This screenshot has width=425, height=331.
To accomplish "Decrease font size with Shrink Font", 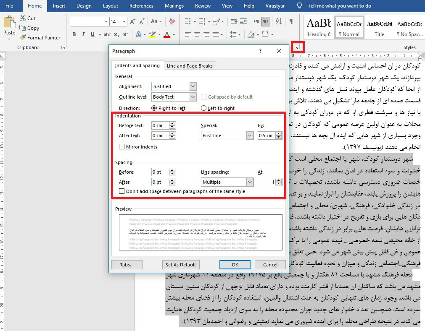I will [x=142, y=21].
